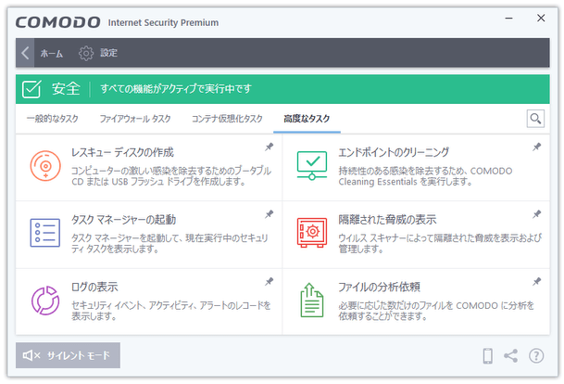Click the task manager list icon

click(x=45, y=233)
